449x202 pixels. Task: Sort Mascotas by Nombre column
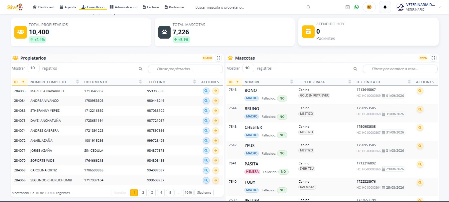(268, 82)
